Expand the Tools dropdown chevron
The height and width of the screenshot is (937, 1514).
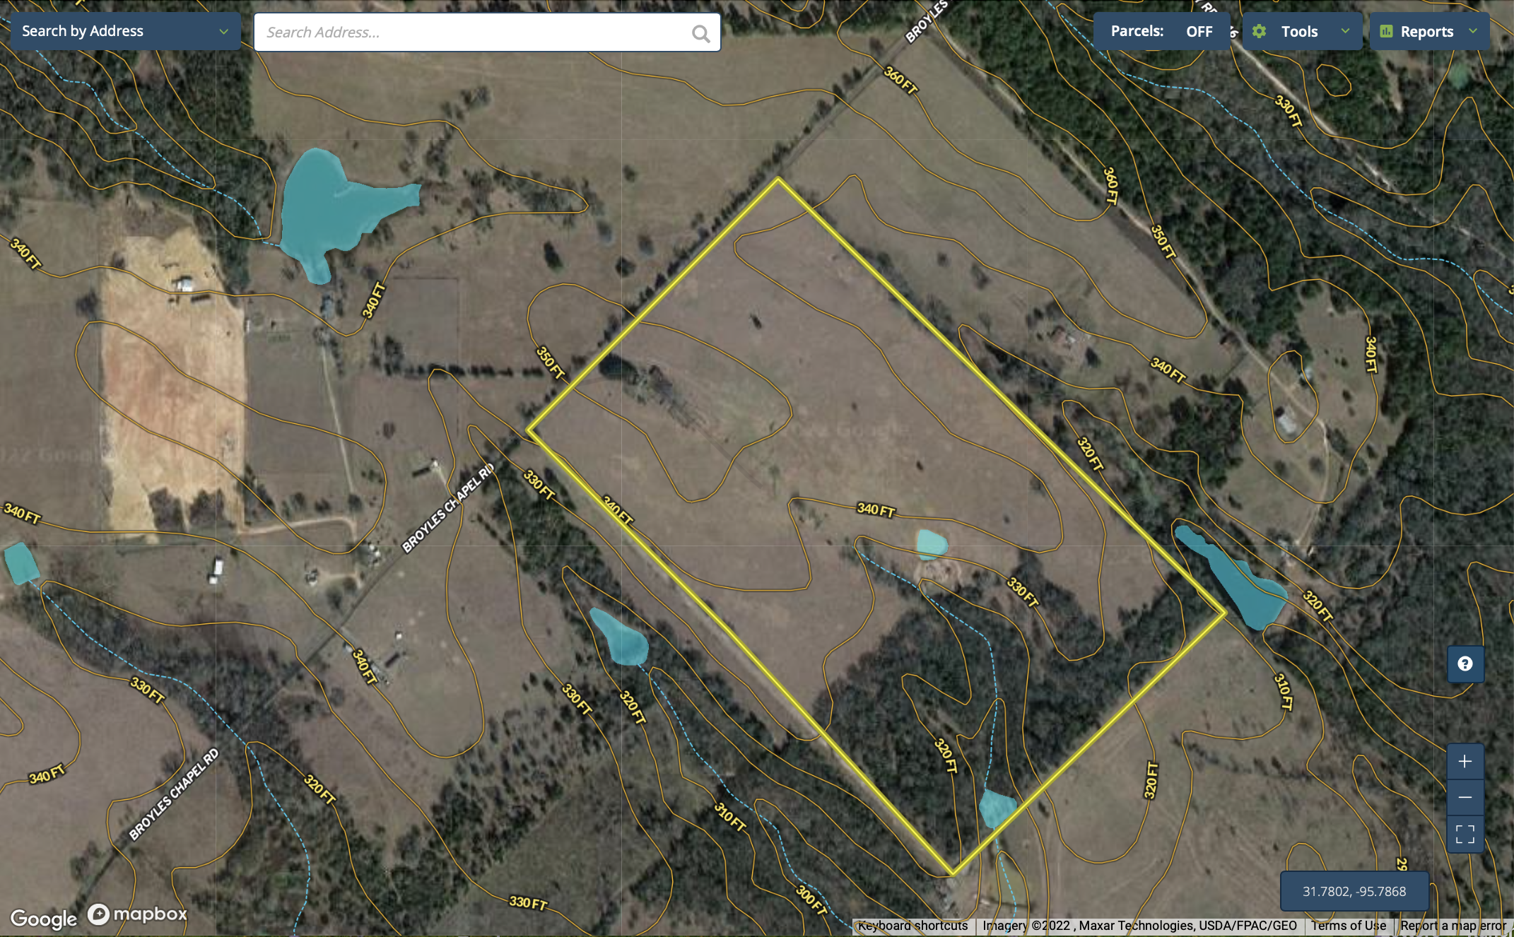[1345, 31]
